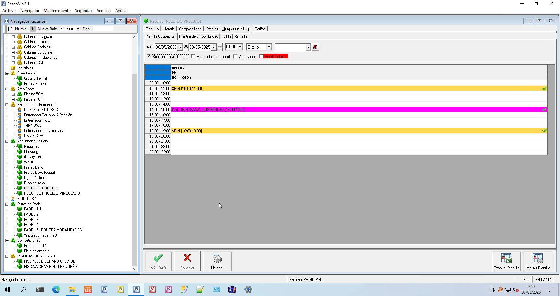Collapse the Entrenadores Personales node

7,105
